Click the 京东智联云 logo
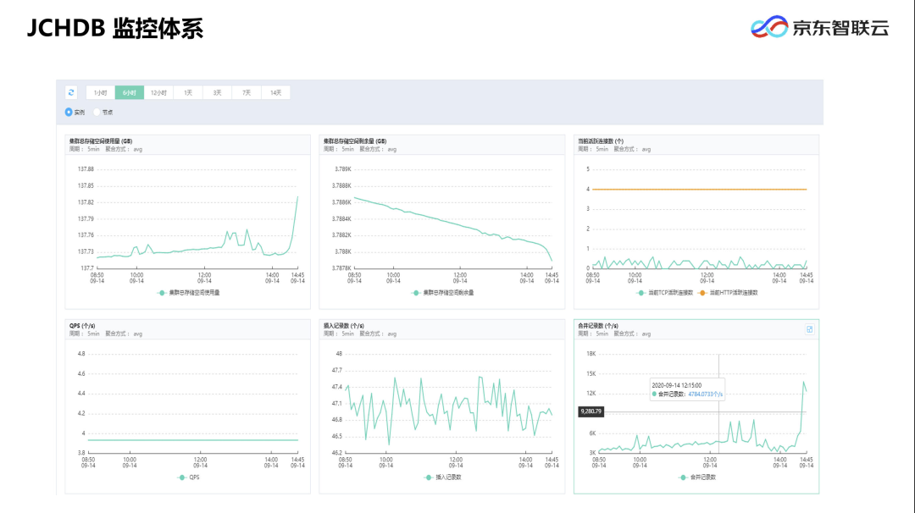This screenshot has width=915, height=513. (x=822, y=26)
